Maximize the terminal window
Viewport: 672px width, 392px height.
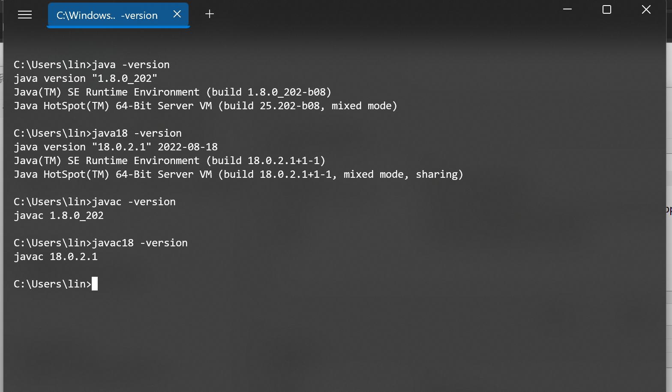click(607, 9)
